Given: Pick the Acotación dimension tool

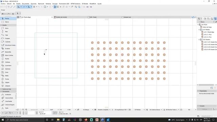Looking at the screenshot, I should pyautogui.click(x=8, y=95).
